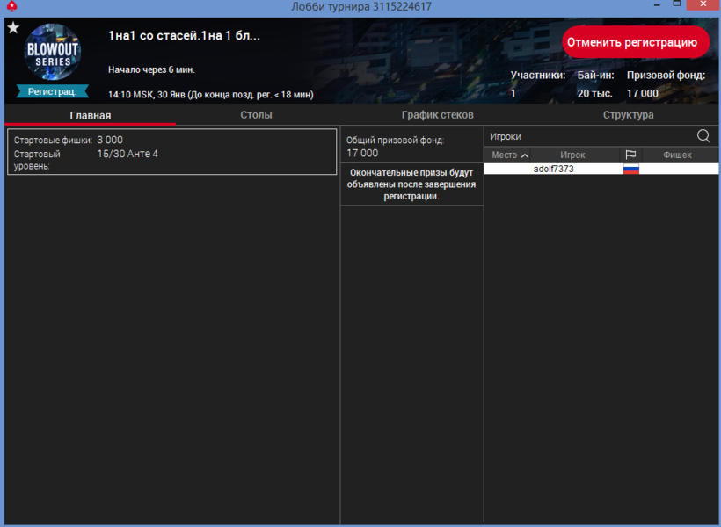The height and width of the screenshot is (527, 721).
Task: Click the Игроки search field
Action: pyautogui.click(x=589, y=136)
